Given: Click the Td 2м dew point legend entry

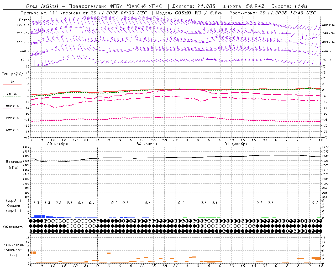Looking at the screenshot, I should coord(12,94).
